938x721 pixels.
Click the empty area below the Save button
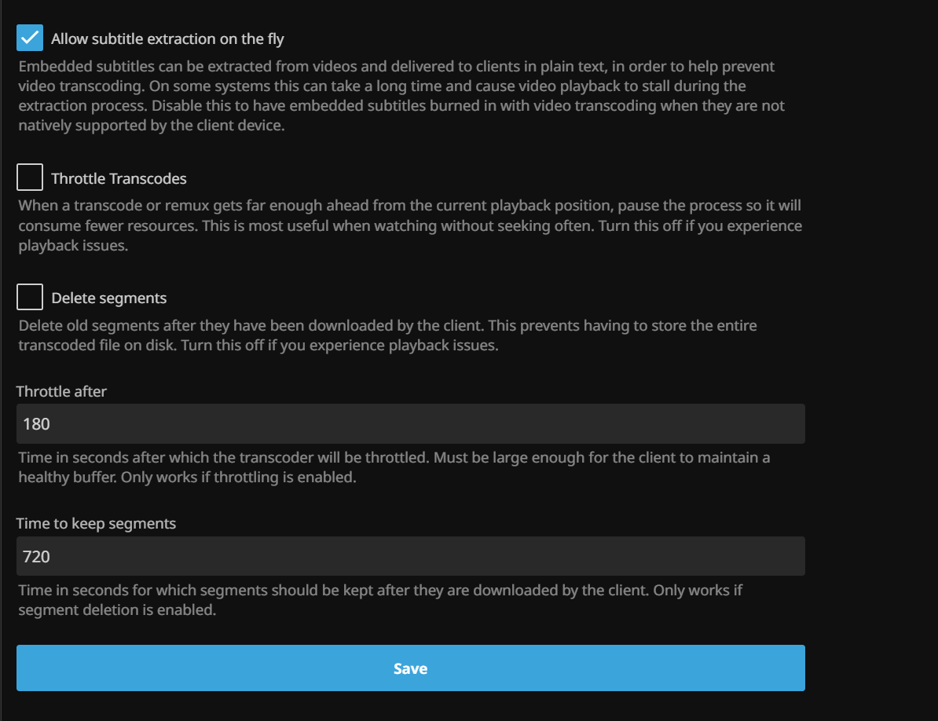410,706
